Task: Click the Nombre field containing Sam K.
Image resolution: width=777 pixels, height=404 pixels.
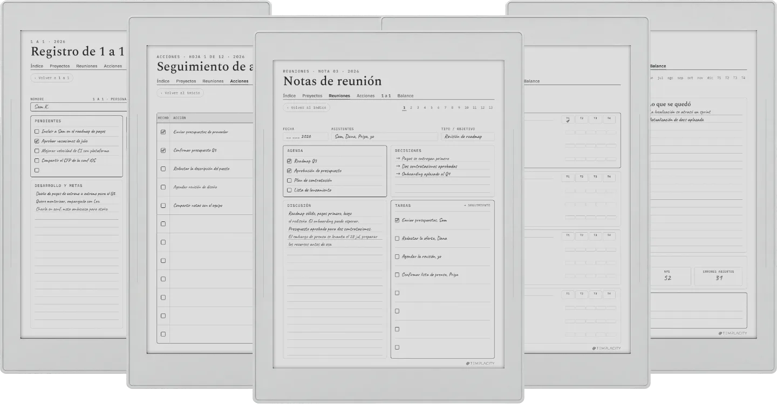Action: pos(78,107)
